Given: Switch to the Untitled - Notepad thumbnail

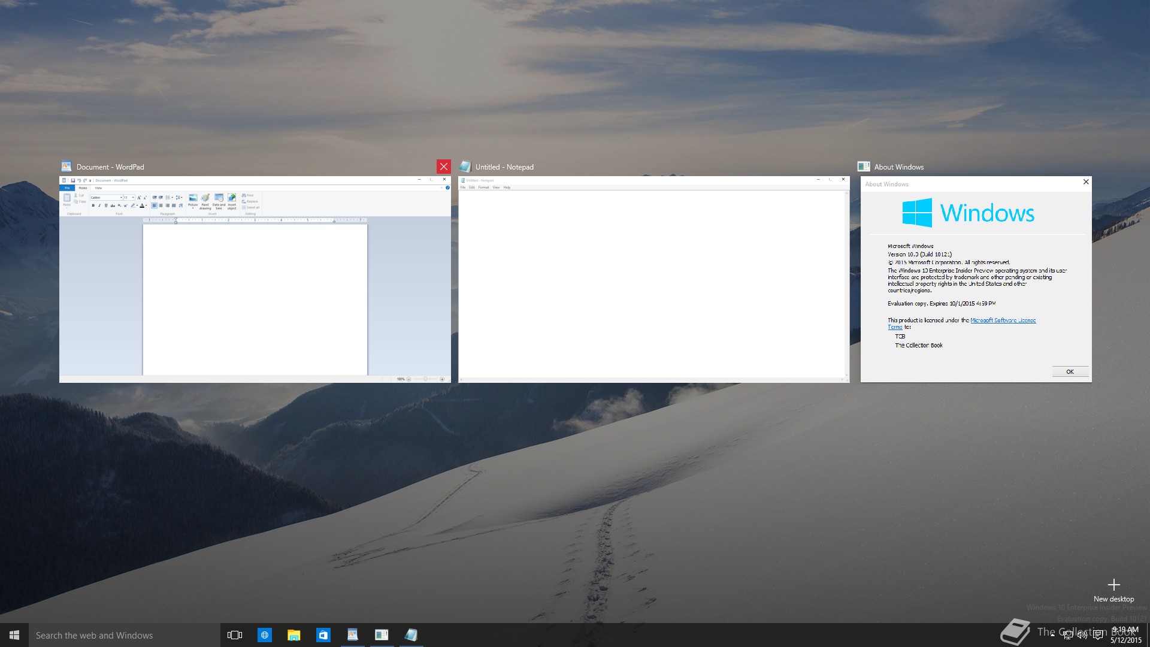Looking at the screenshot, I should (x=653, y=279).
